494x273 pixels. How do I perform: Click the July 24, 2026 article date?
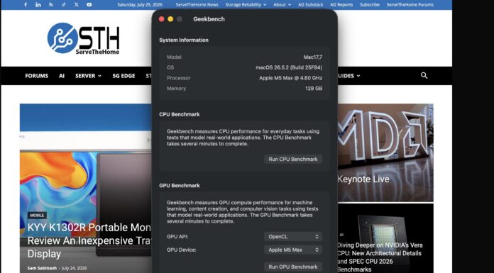(74, 268)
